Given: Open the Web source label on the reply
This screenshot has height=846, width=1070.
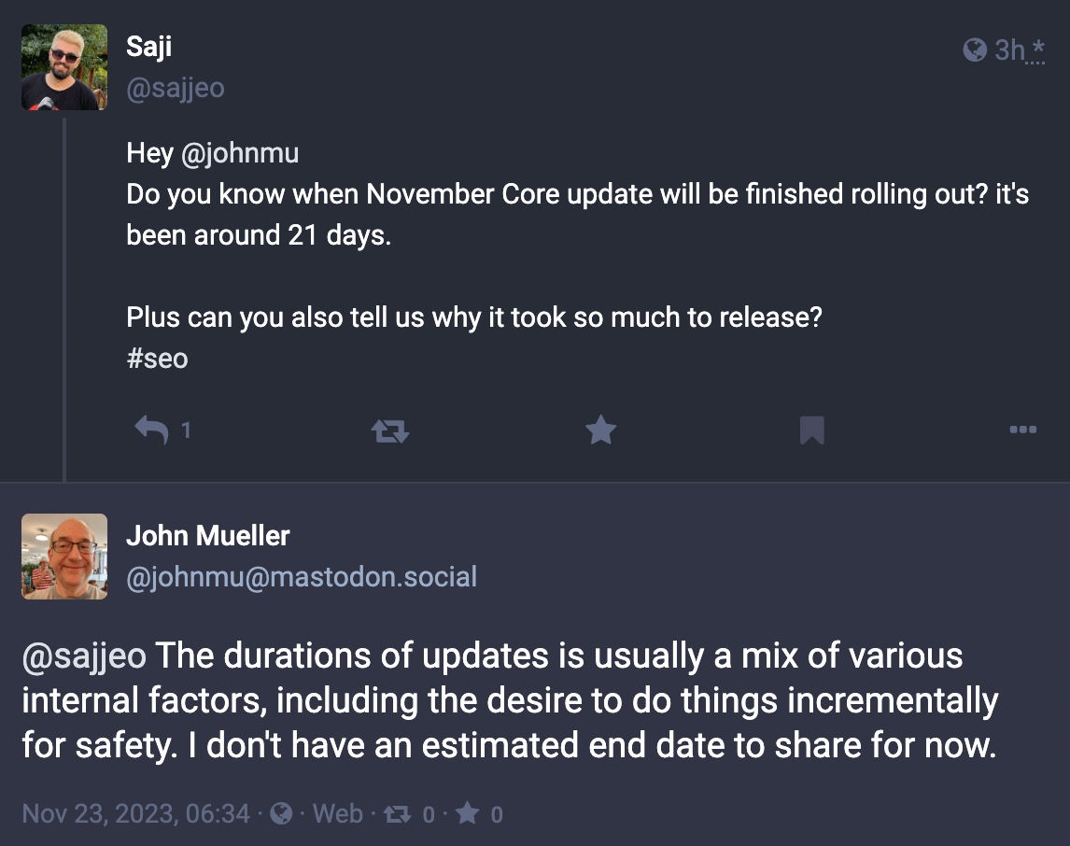Looking at the screenshot, I should coord(338,812).
